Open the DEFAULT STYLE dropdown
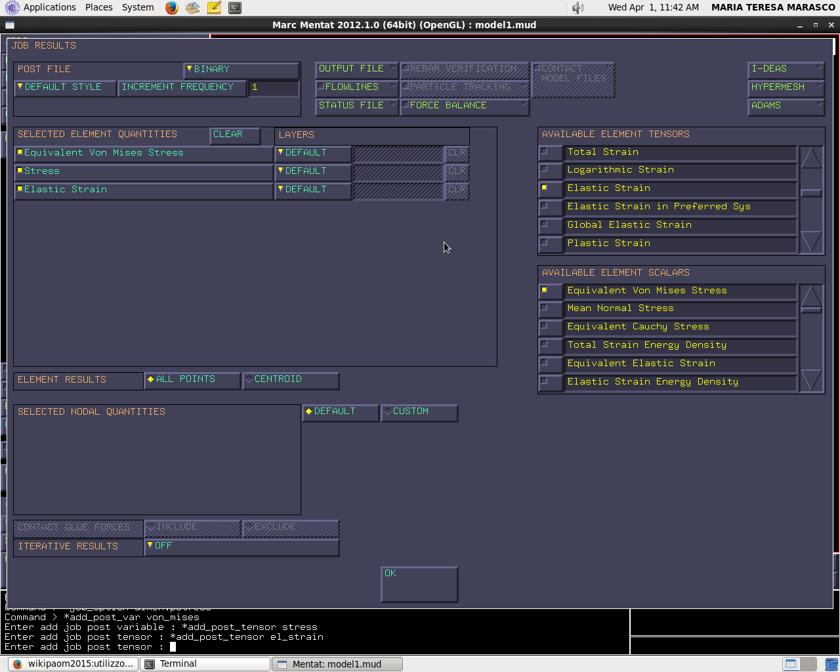Screen dimensions: 840x672 [x=65, y=87]
